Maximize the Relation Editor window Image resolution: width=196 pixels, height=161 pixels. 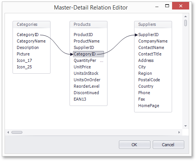coord(167,6)
